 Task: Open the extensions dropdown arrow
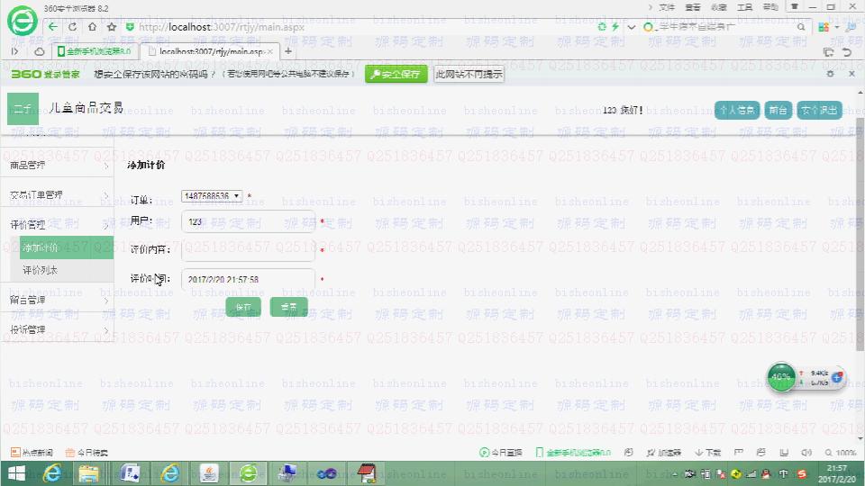[x=837, y=26]
